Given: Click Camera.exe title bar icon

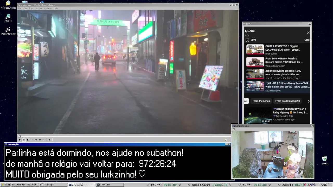Looking at the screenshot, I should [234, 126].
